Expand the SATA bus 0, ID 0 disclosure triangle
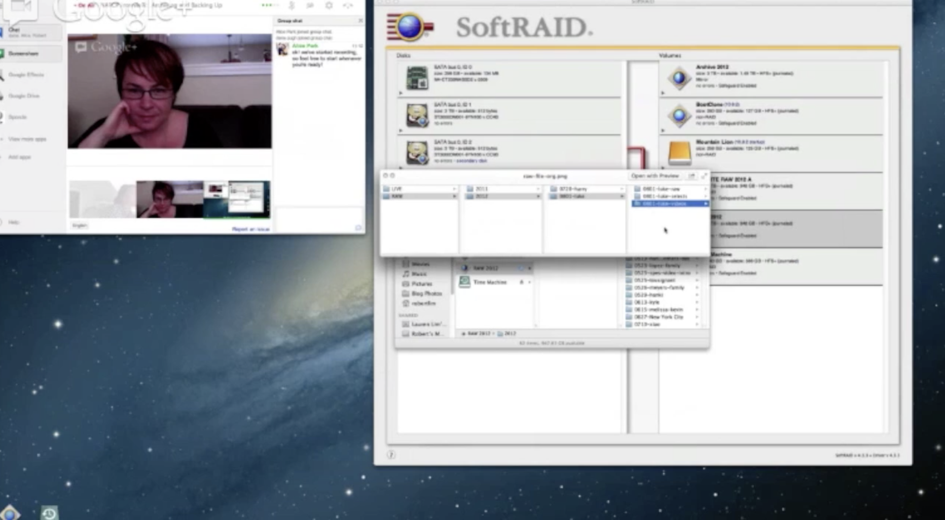 click(400, 93)
